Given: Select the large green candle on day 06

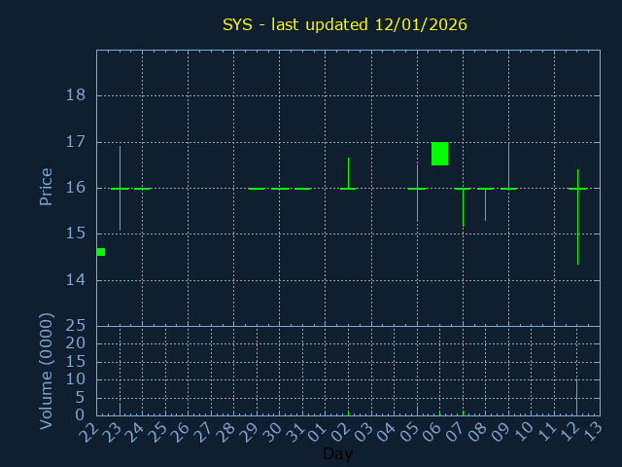Looking at the screenshot, I should point(439,154).
